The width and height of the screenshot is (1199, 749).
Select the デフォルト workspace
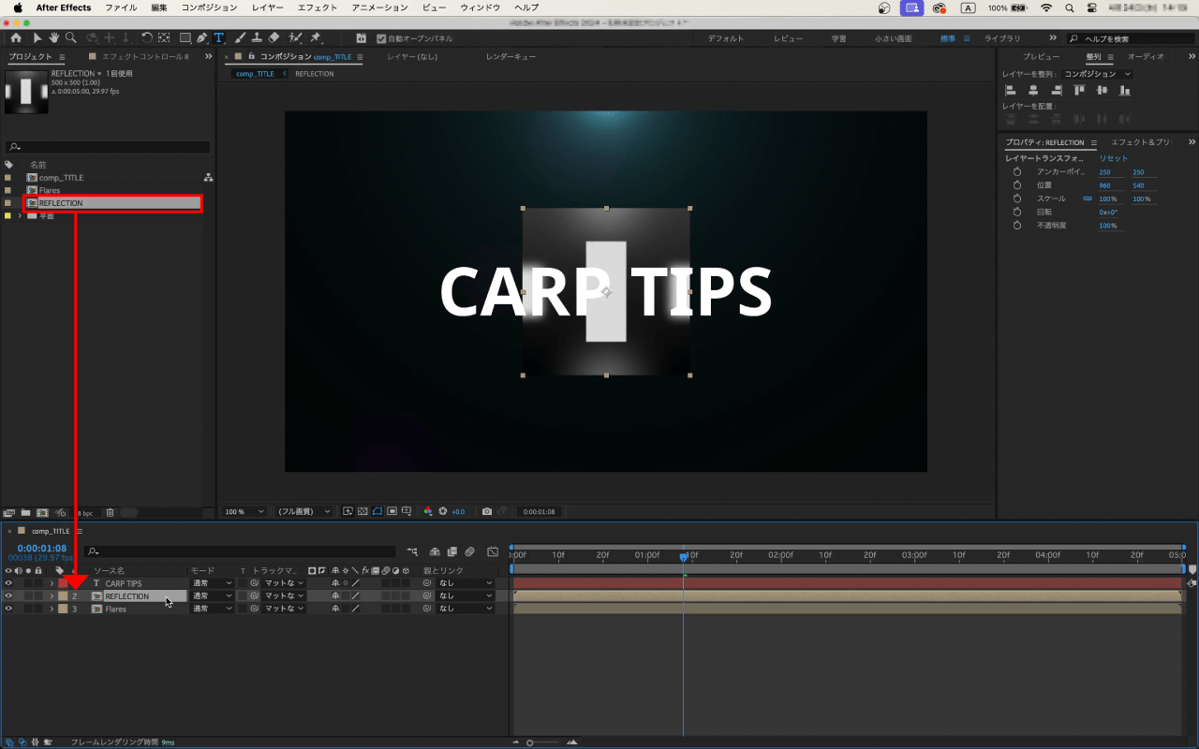(726, 38)
